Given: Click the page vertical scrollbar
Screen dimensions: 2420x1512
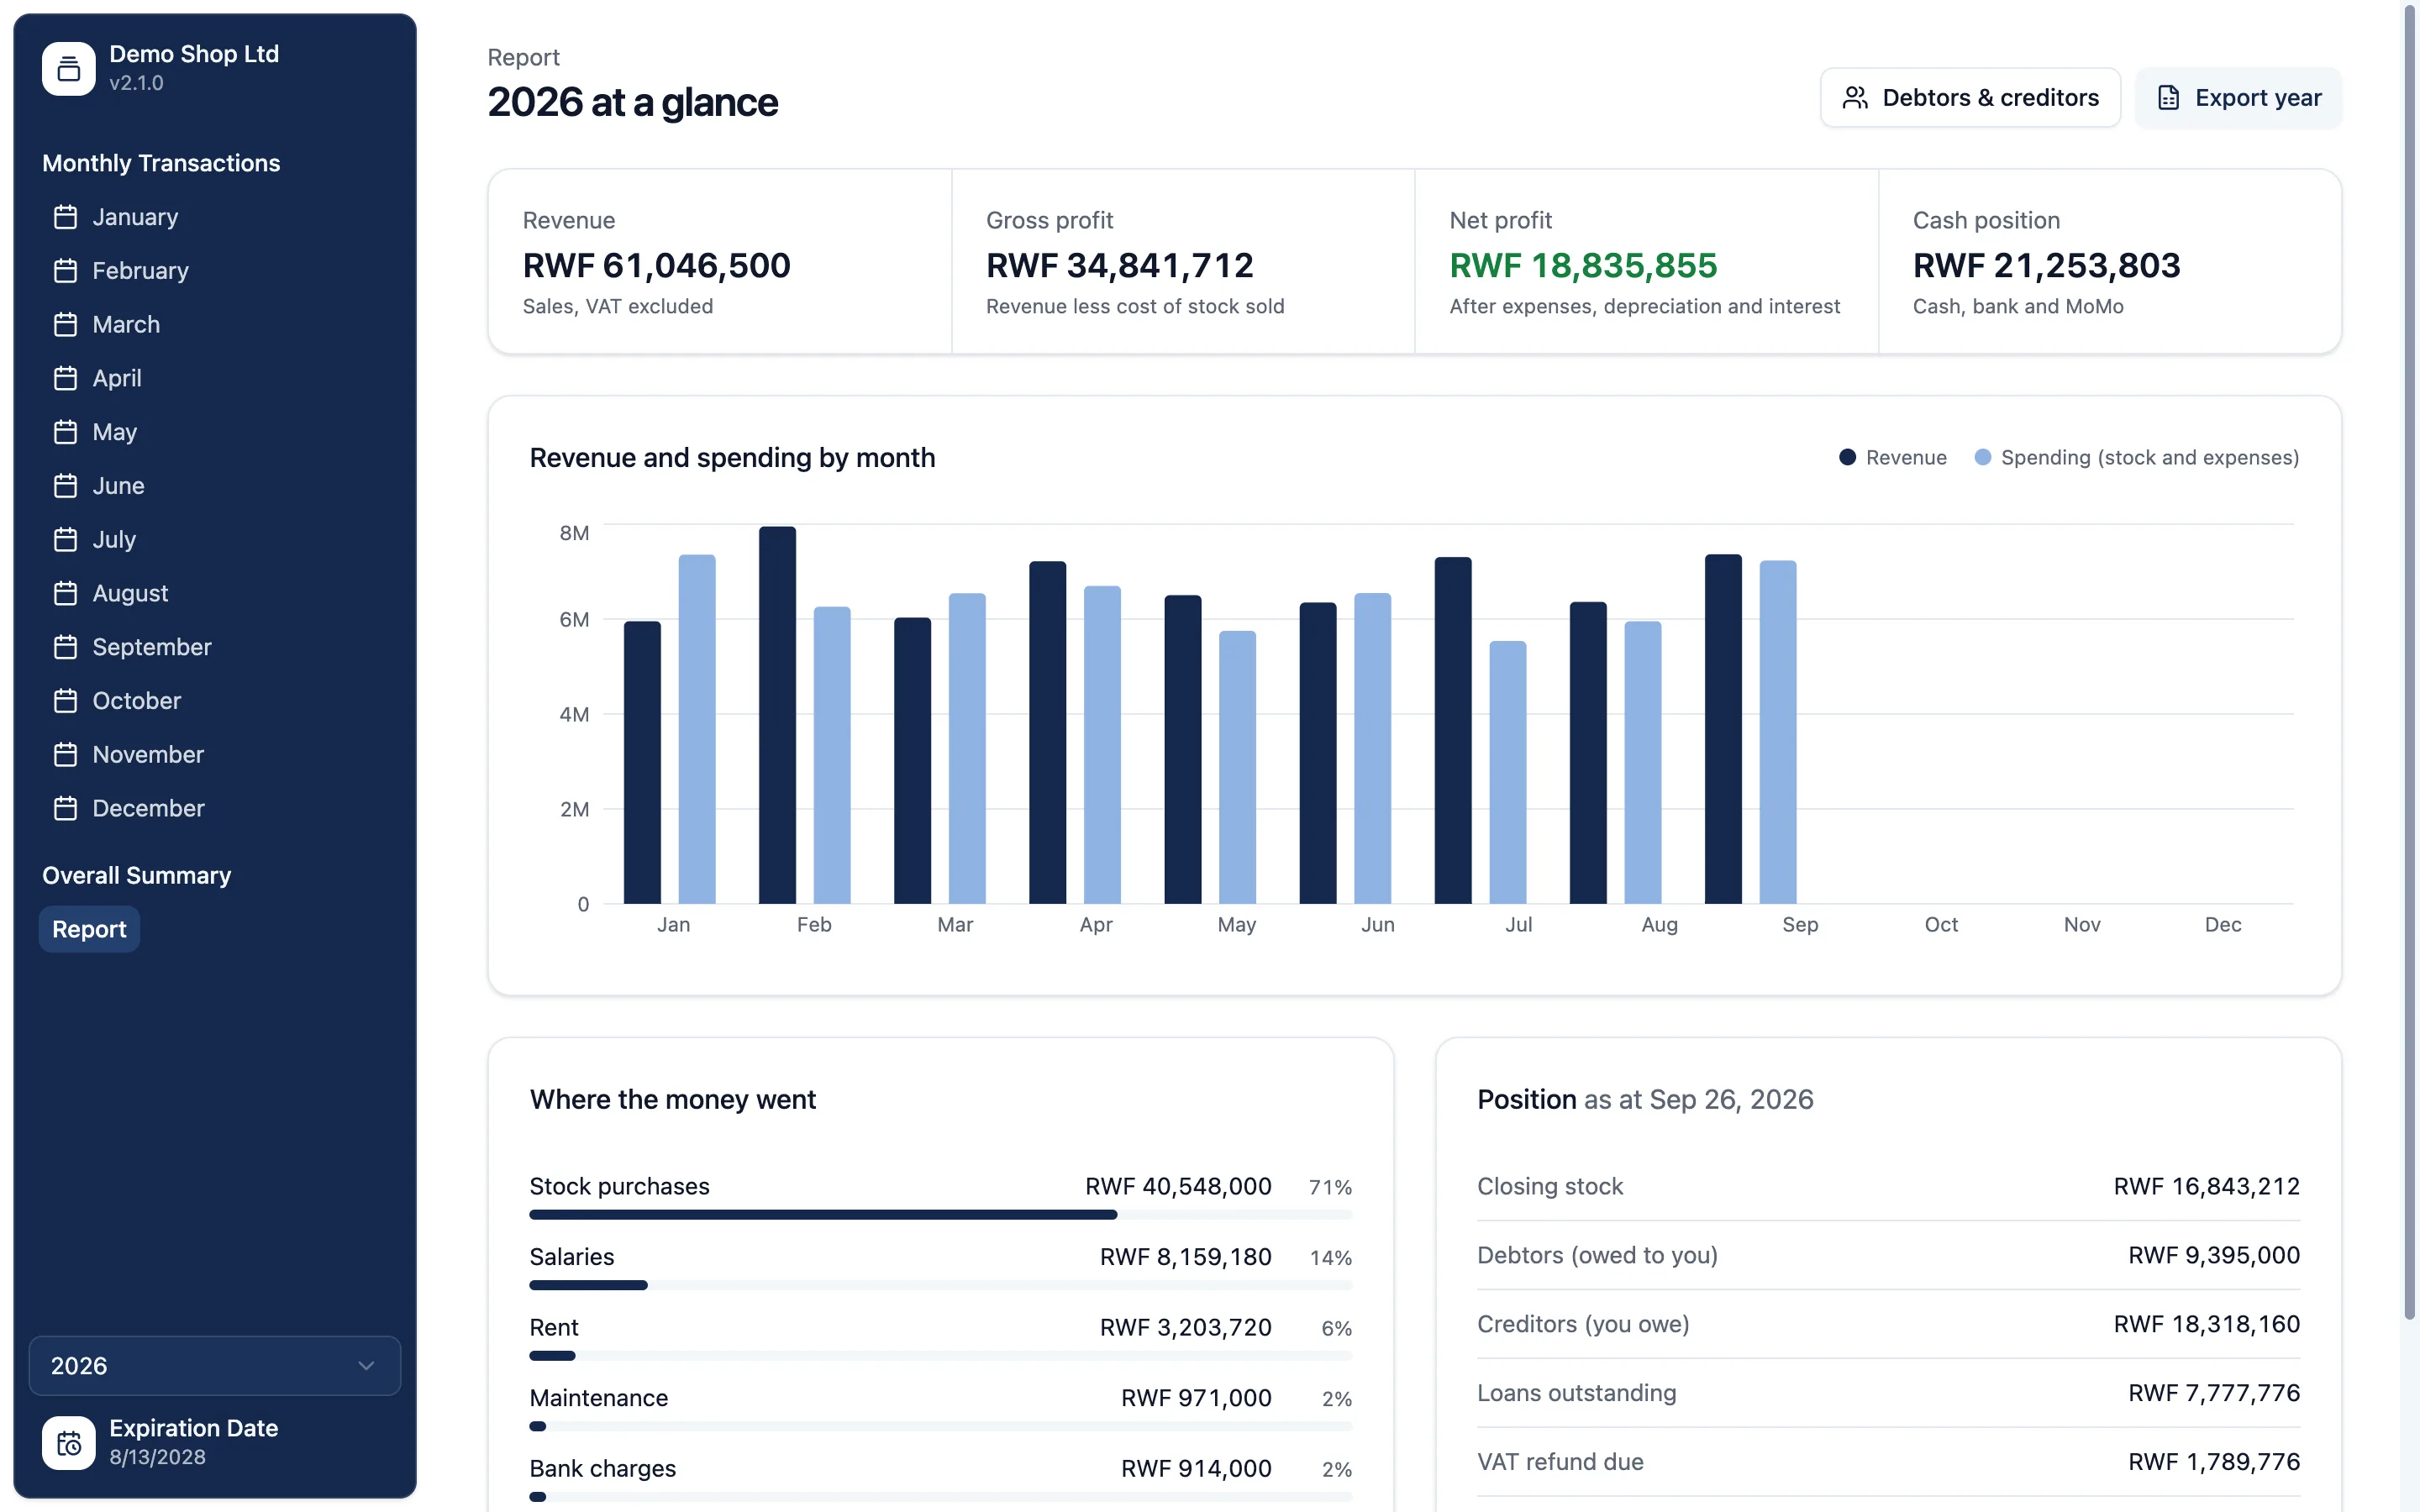Looking at the screenshot, I should click(2410, 660).
